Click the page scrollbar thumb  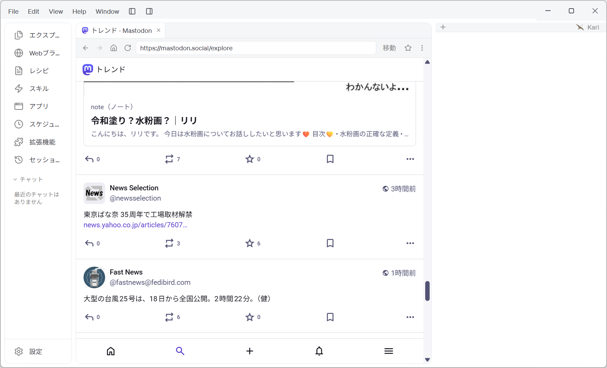[427, 291]
